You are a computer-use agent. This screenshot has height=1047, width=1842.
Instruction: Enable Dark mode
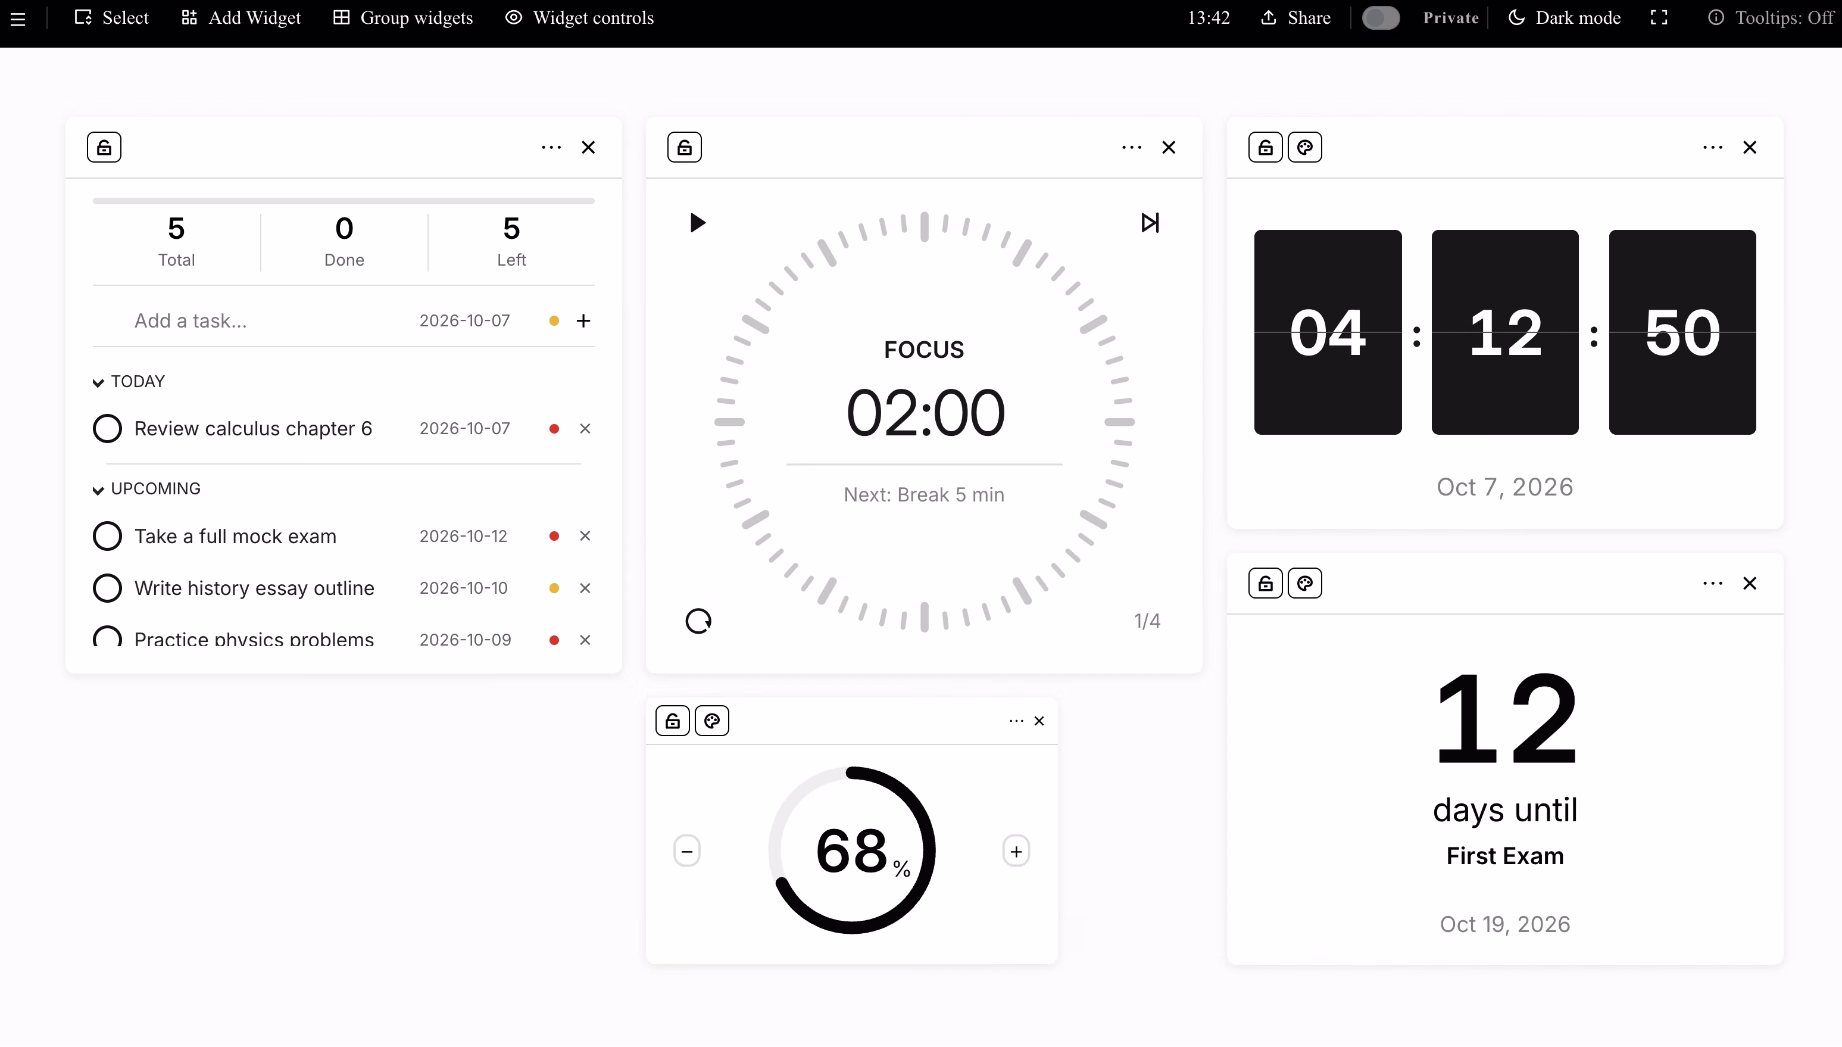click(1564, 18)
